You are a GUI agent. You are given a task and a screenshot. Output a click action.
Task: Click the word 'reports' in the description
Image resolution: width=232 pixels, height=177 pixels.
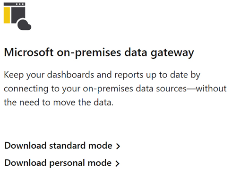pyautogui.click(x=129, y=75)
